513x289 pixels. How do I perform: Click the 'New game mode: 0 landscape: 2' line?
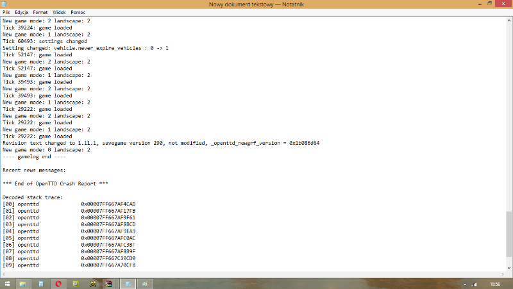point(46,150)
